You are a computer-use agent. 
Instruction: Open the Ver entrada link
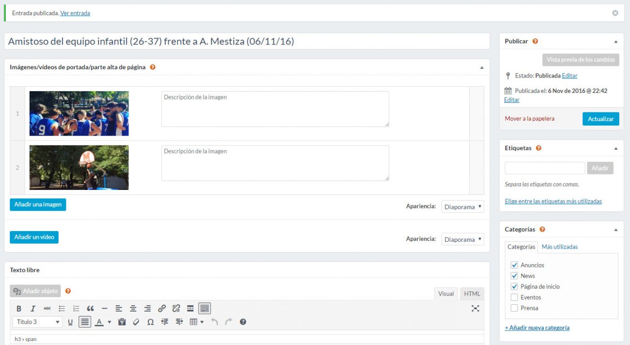click(75, 13)
